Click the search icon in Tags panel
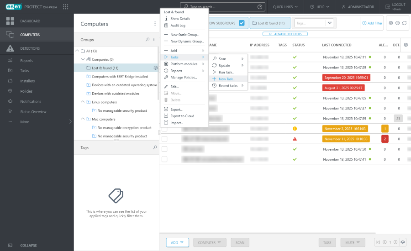This screenshot has height=251, width=411. pyautogui.click(x=155, y=147)
